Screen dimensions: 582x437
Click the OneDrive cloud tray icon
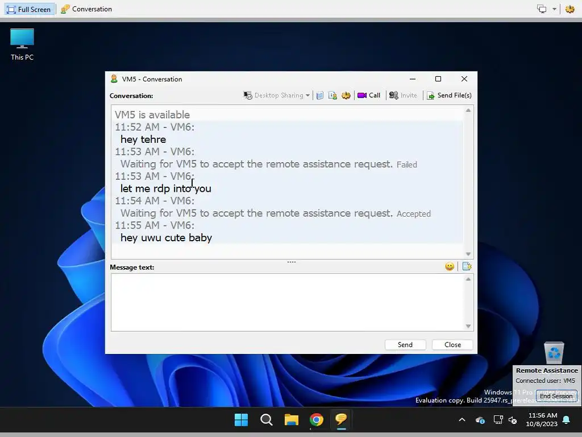[x=480, y=420]
